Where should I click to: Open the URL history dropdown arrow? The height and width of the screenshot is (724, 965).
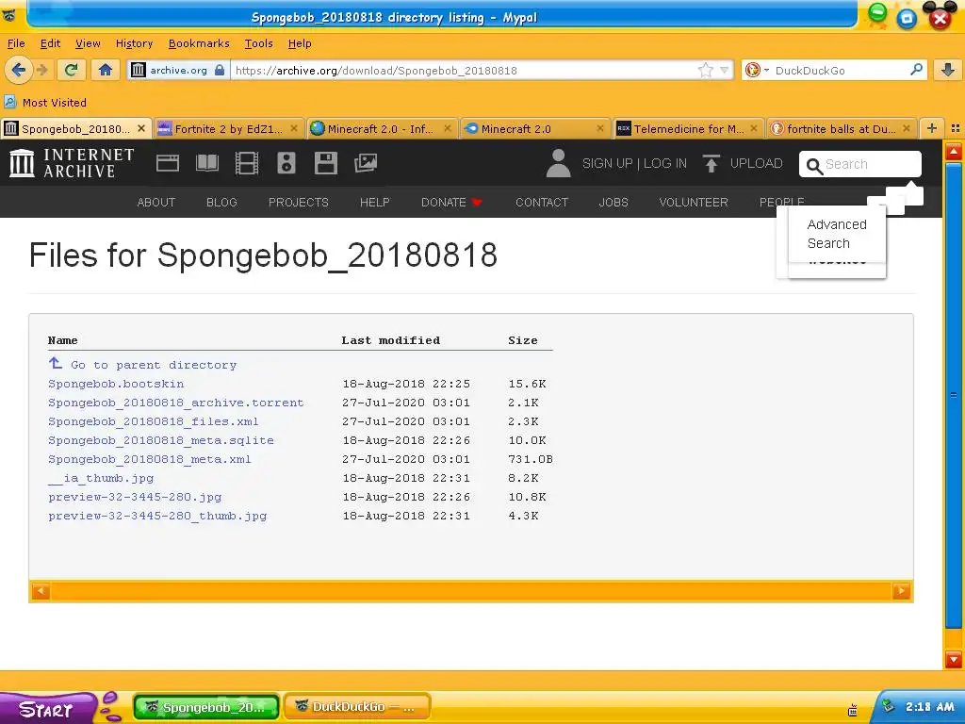click(x=725, y=70)
